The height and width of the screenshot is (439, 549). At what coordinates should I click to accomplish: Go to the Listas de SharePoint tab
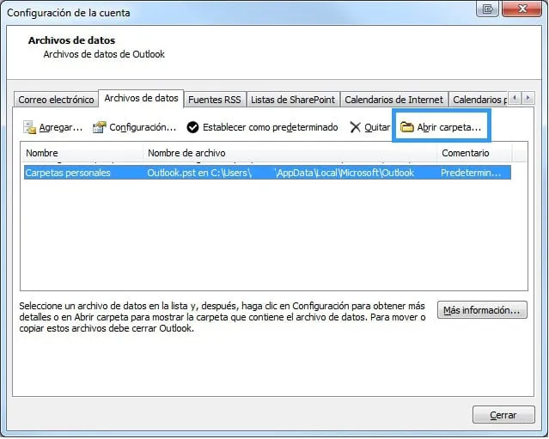pyautogui.click(x=293, y=100)
